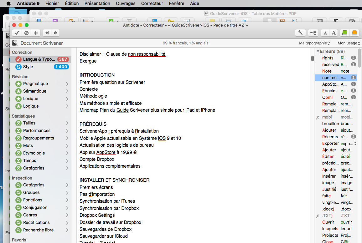Click the orange highlighter icon

pyautogui.click(x=354, y=33)
